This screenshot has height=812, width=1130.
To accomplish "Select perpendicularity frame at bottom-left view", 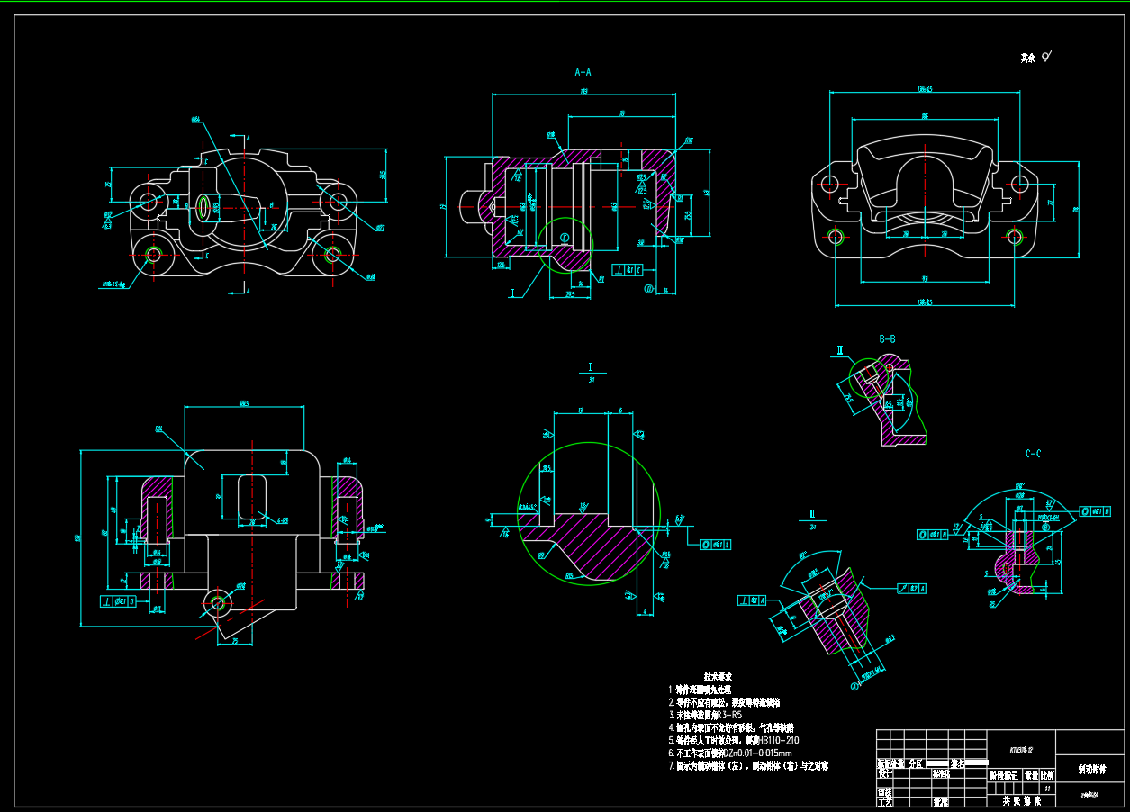I will (x=119, y=600).
